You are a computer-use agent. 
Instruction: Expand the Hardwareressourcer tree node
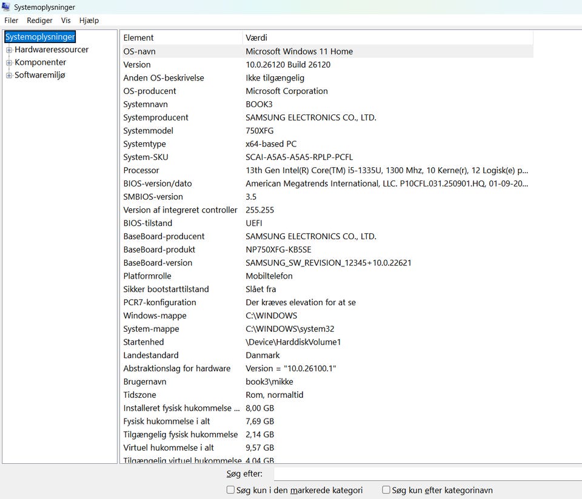coord(9,50)
